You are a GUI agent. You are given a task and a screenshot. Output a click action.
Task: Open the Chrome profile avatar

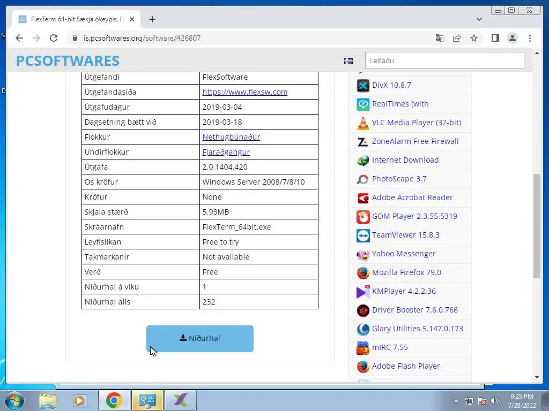512,38
